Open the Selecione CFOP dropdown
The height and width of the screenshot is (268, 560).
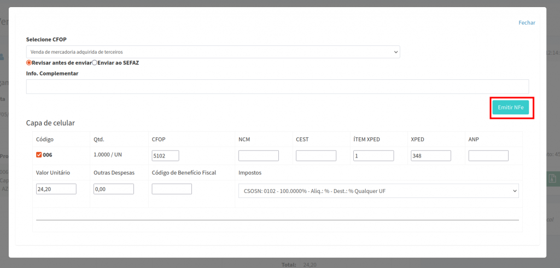[212, 51]
